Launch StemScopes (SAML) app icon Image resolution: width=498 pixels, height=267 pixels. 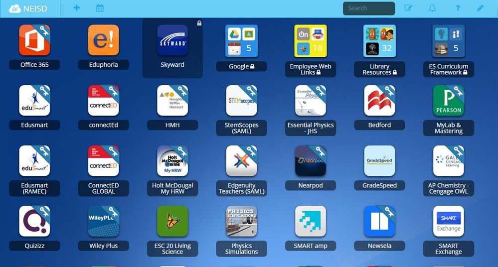tap(241, 100)
